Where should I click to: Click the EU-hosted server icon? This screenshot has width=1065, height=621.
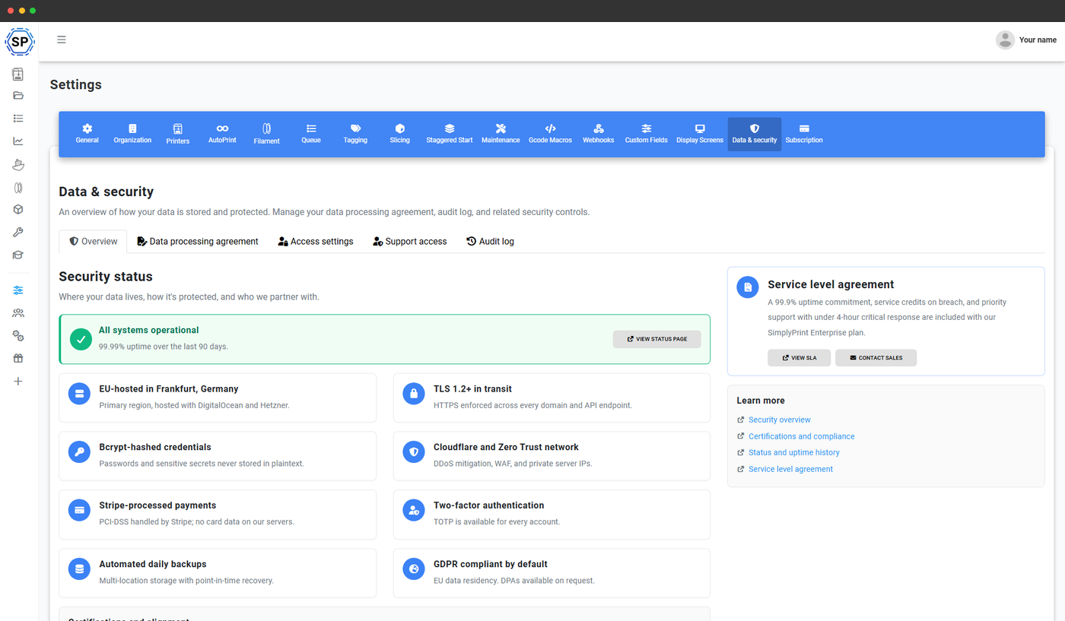point(79,394)
